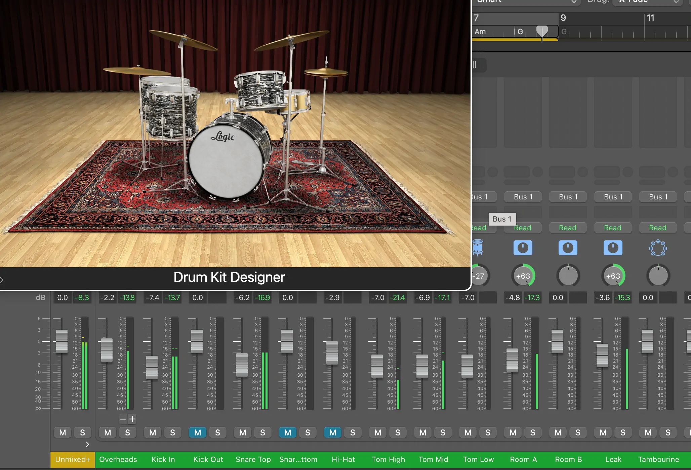Unmute the Kick Out channel
Screen dimensions: 691x470
tap(198, 432)
